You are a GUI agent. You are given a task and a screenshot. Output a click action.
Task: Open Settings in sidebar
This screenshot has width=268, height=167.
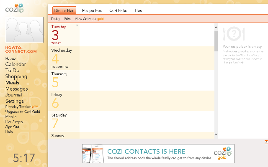coord(15,101)
